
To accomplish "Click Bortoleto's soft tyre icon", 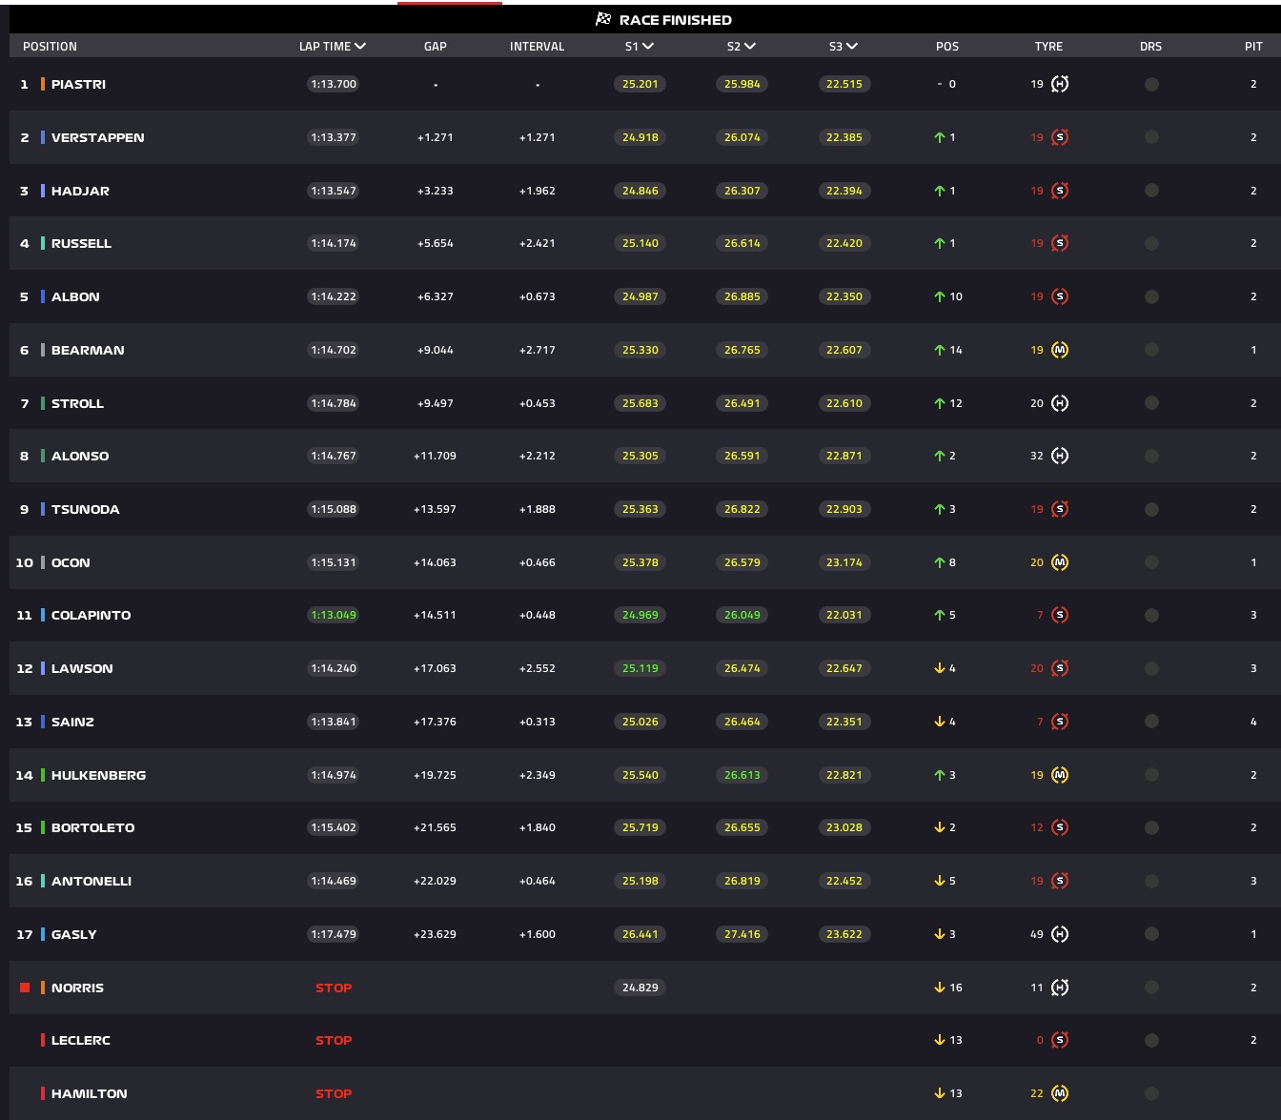I will tap(1059, 827).
